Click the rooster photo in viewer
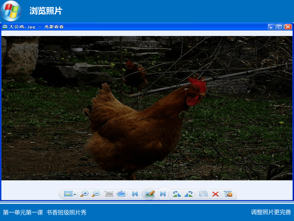The image size is (294, 221). (147, 108)
